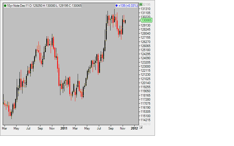Click the 'C:130065' close value in header
The height and width of the screenshot is (146, 234).
click(x=75, y=6)
